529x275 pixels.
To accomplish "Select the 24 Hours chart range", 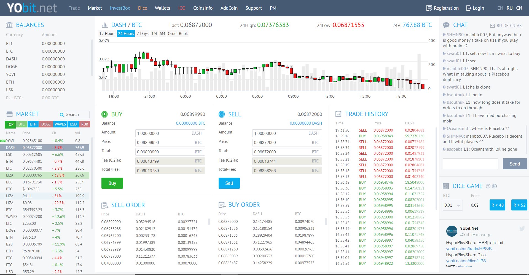I will click(x=126, y=34).
